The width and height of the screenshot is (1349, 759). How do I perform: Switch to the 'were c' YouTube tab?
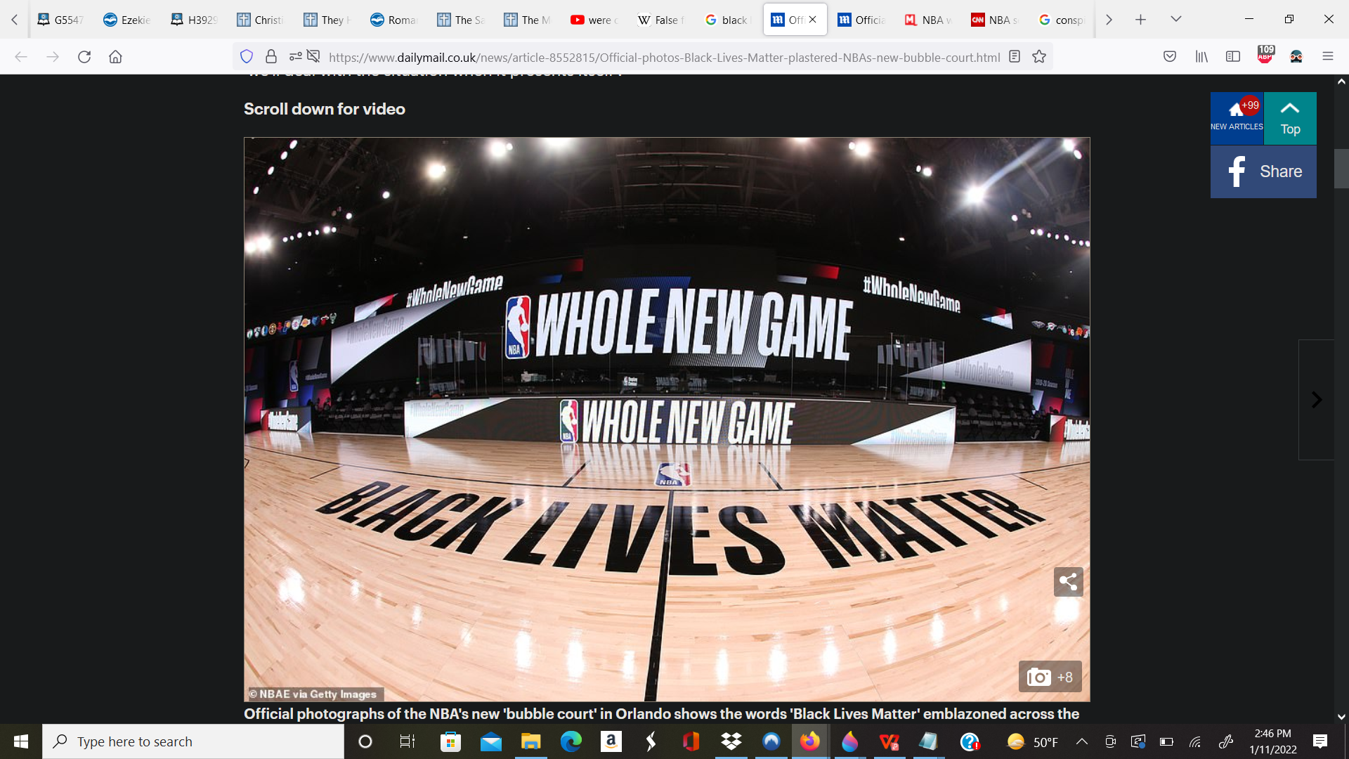click(x=594, y=20)
